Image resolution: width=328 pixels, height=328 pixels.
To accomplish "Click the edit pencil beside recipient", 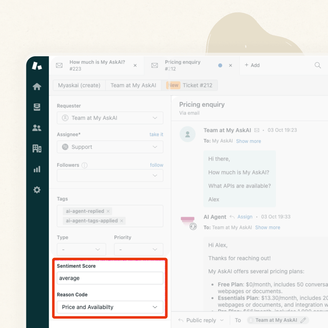I will pyautogui.click(x=303, y=320).
